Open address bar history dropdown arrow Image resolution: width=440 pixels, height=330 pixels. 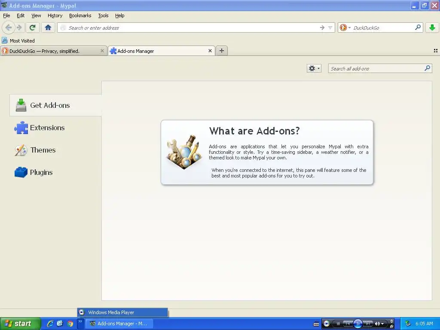(x=330, y=27)
